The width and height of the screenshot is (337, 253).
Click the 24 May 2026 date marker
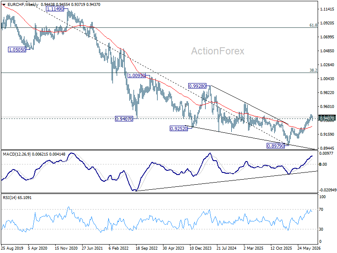310,248
